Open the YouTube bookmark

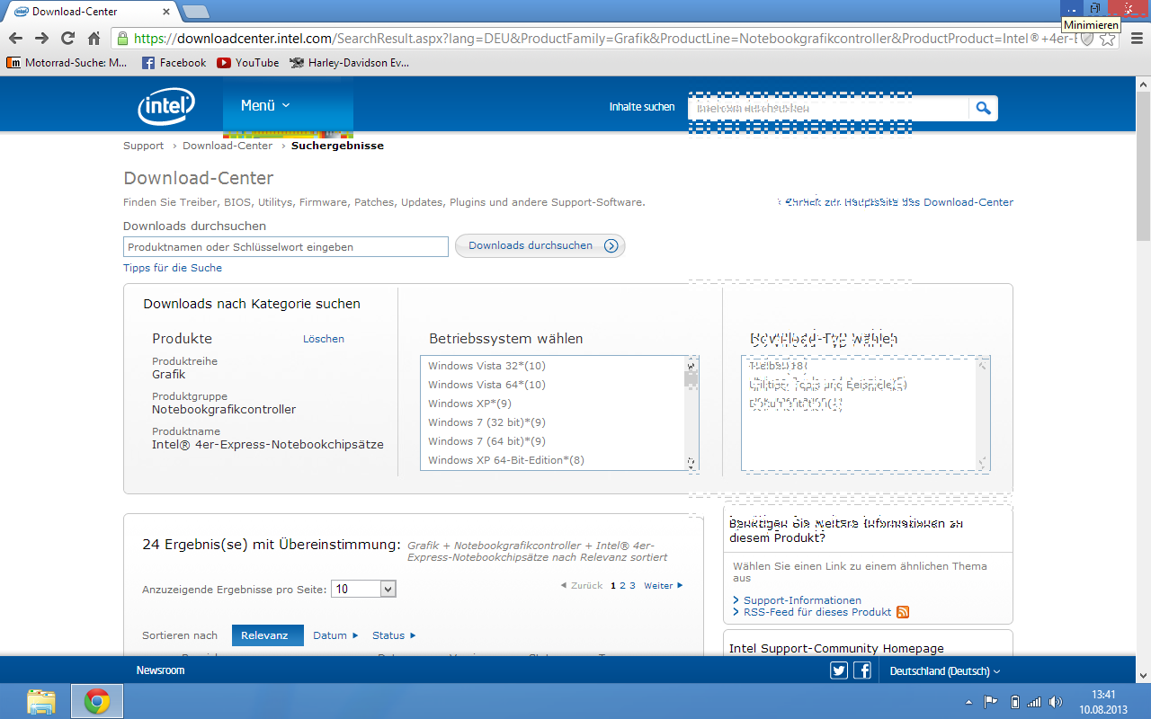[248, 63]
